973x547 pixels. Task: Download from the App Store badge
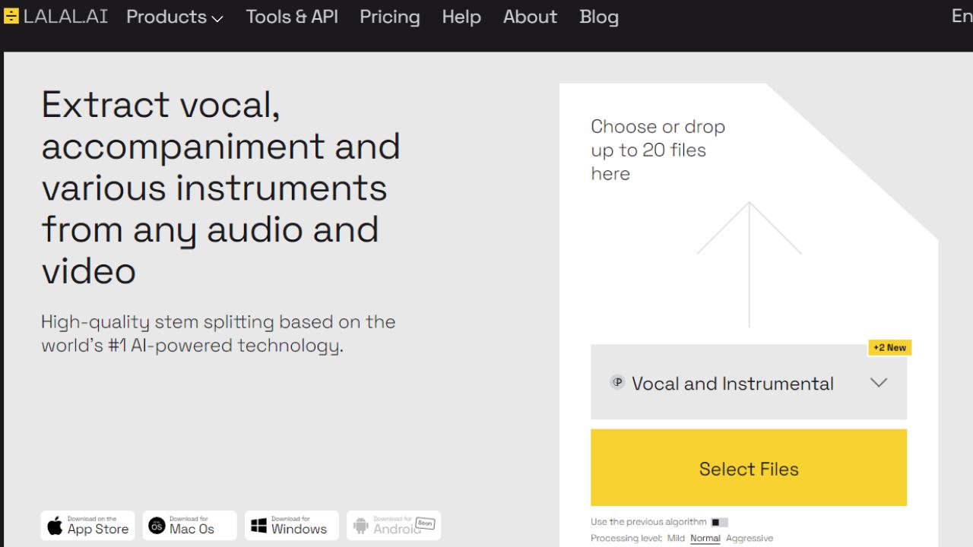(x=87, y=526)
